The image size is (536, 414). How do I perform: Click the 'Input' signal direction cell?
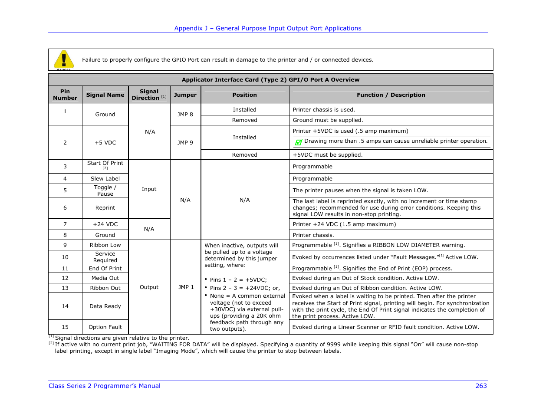coord(149,189)
